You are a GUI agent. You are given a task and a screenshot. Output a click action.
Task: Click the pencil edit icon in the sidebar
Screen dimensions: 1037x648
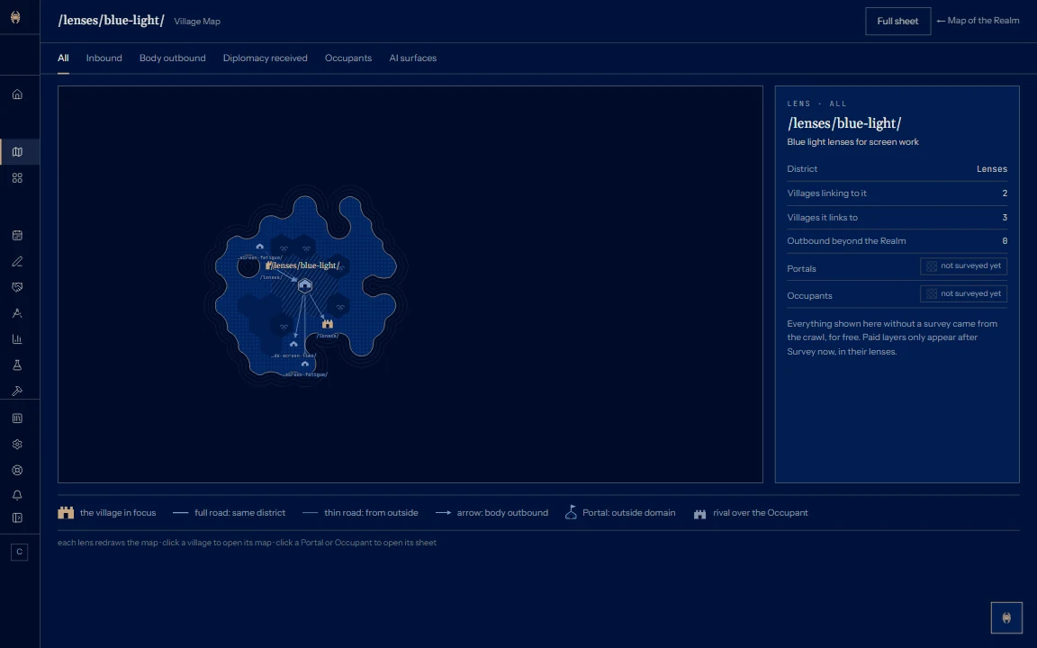coord(17,261)
